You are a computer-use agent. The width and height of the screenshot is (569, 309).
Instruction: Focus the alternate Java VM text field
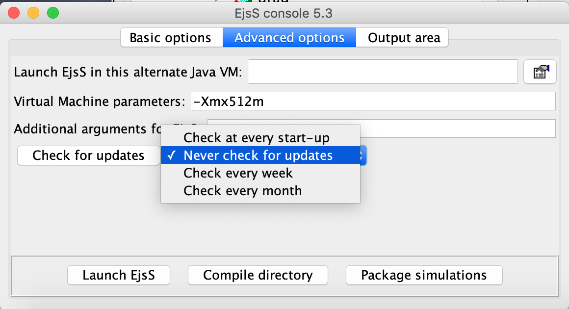(x=383, y=73)
